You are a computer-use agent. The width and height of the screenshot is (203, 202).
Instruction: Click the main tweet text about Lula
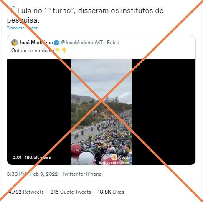[85, 15]
